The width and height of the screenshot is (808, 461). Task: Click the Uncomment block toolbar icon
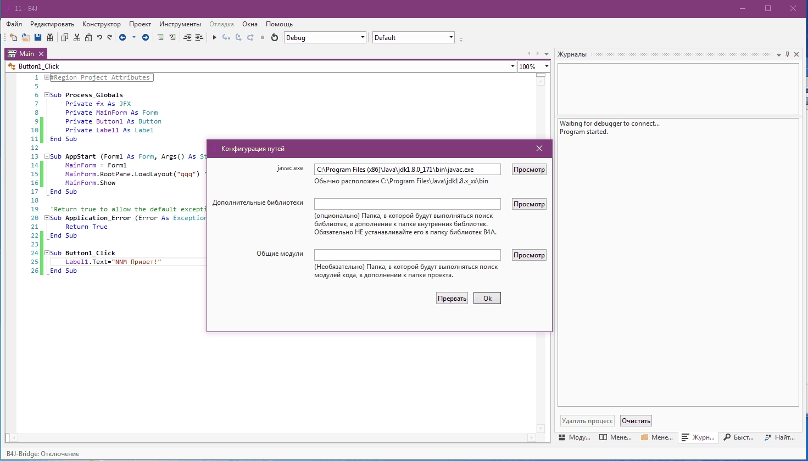point(172,37)
